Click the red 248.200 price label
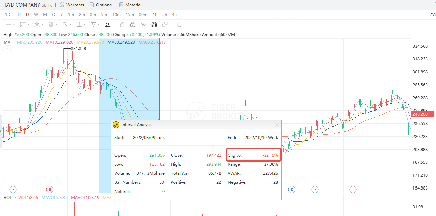The height and width of the screenshot is (216, 436). pyautogui.click(x=422, y=114)
